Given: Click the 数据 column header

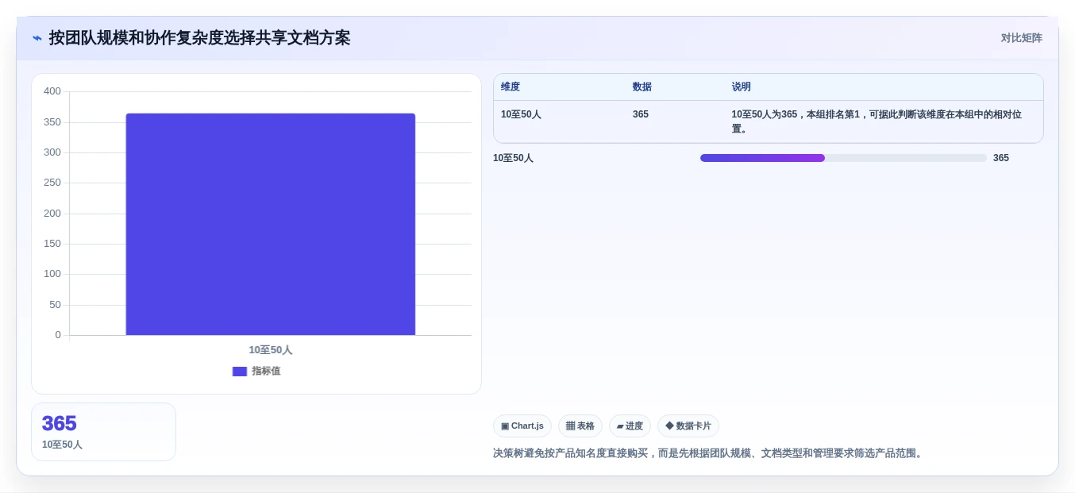Looking at the screenshot, I should pos(642,87).
